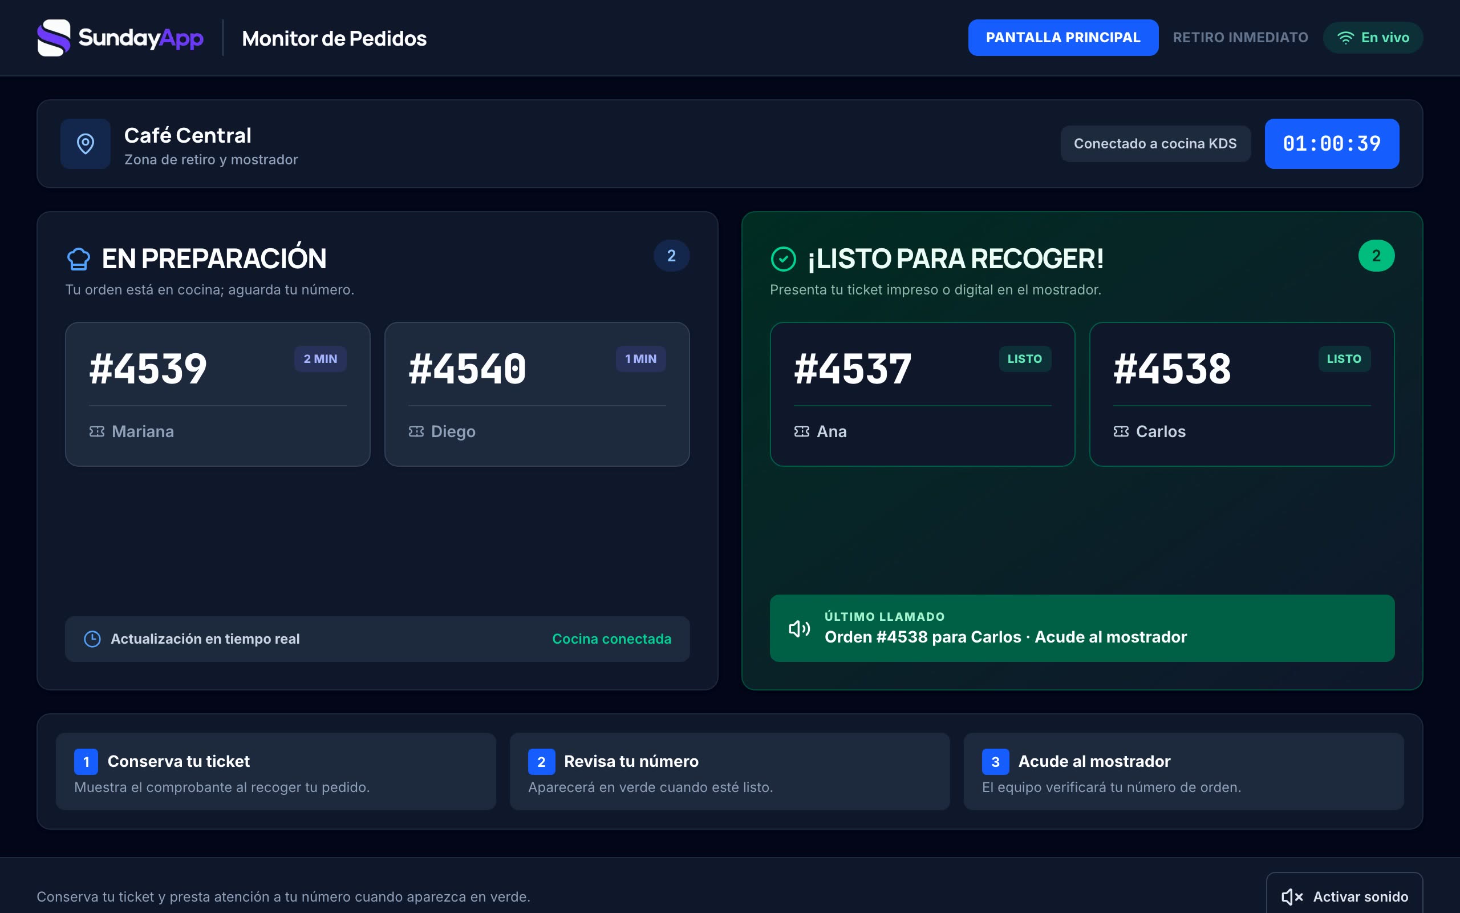
Task: Switch to RETIRO INMEDIATO tab
Action: pyautogui.click(x=1240, y=38)
